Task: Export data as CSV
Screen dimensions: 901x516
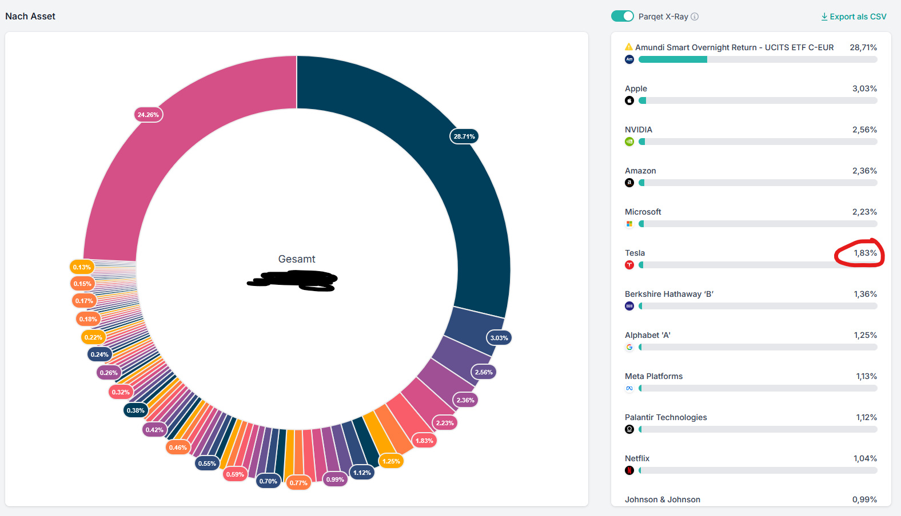Action: point(854,17)
